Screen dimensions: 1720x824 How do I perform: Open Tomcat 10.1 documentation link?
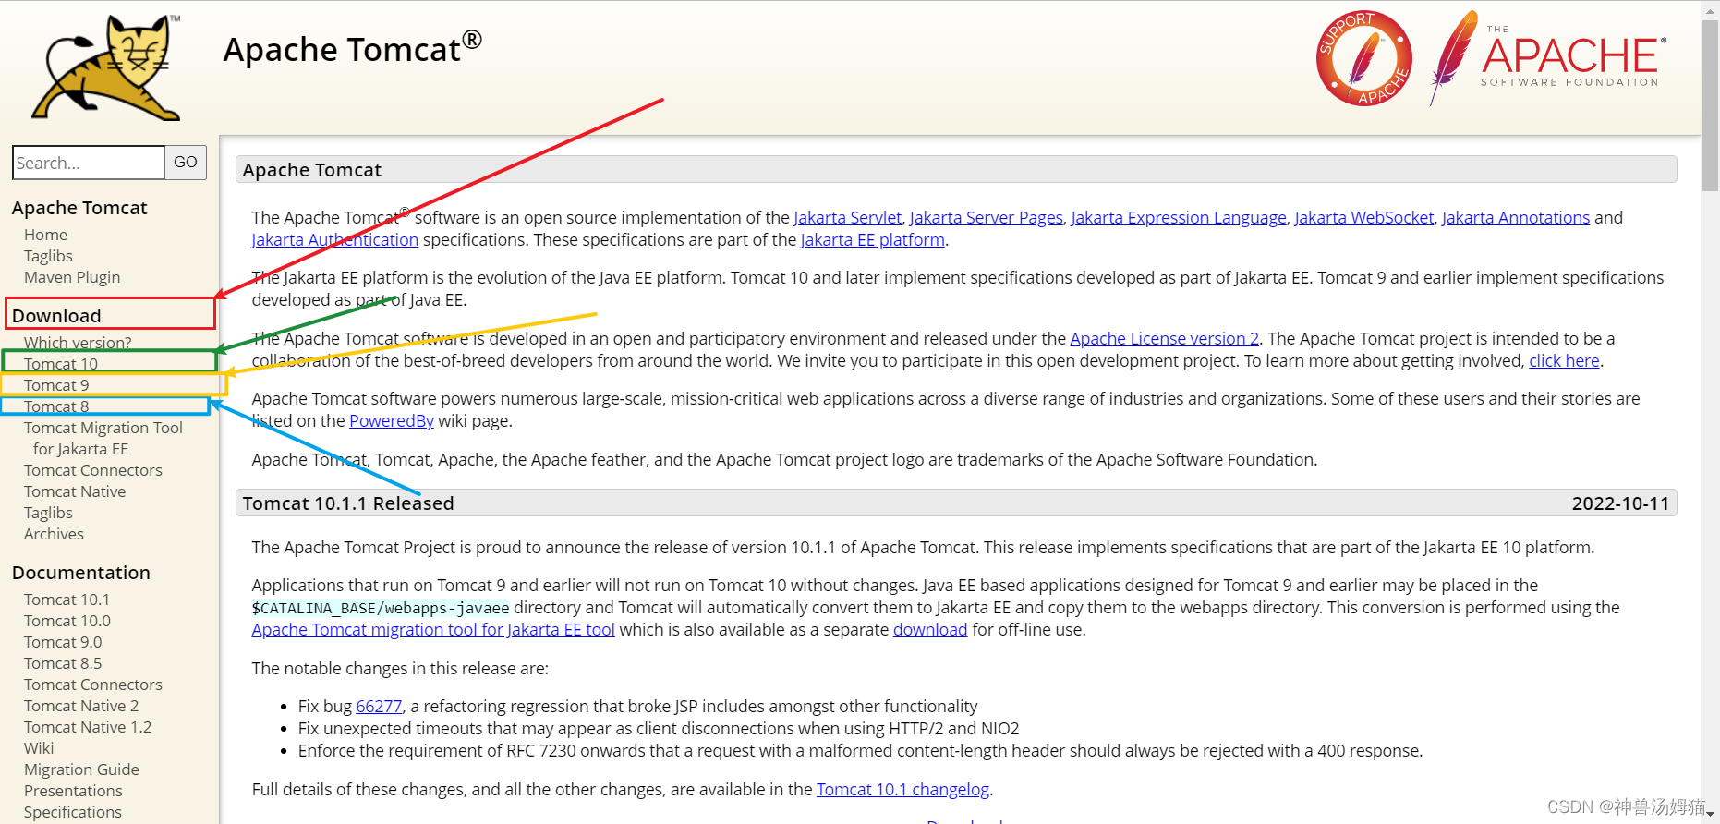pos(67,600)
